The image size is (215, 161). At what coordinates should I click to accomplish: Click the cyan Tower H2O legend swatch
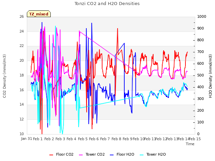coord(141,155)
